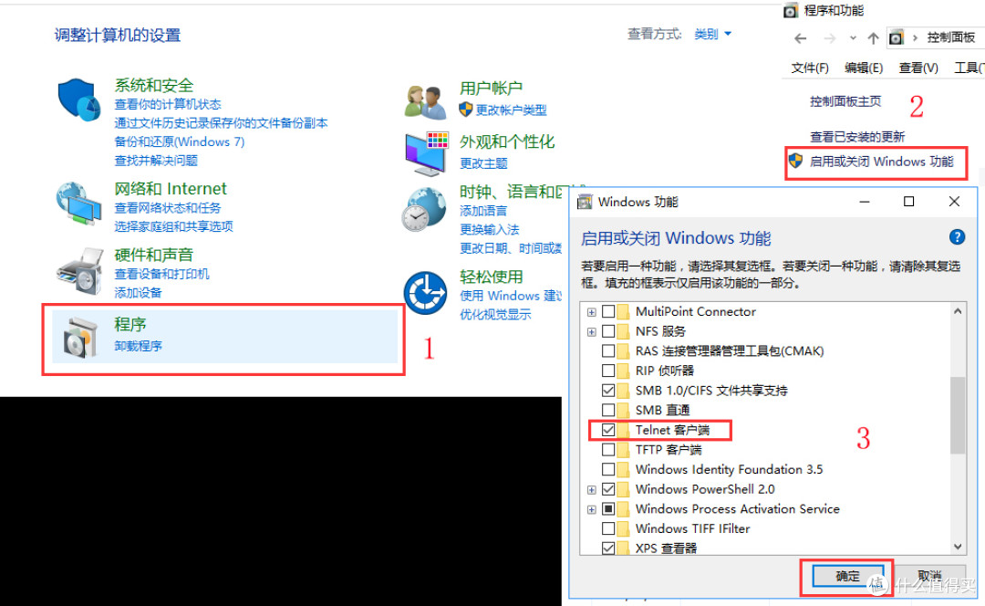Click folder icon of Telnet 客户端
The width and height of the screenshot is (985, 606).
point(623,430)
